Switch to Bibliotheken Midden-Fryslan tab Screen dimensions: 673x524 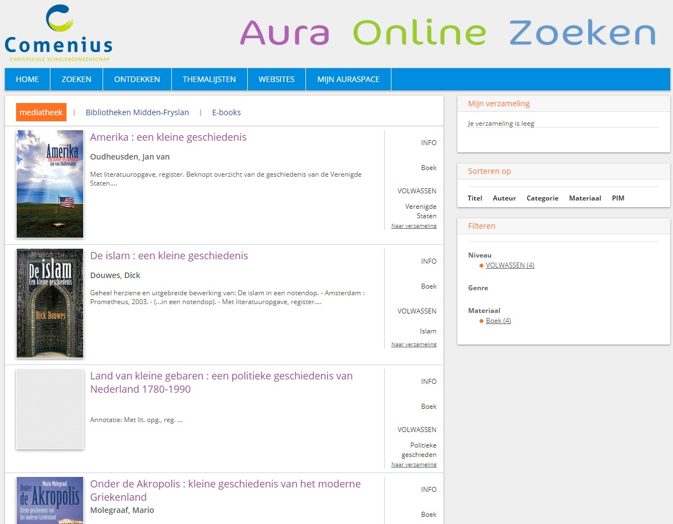(x=137, y=112)
